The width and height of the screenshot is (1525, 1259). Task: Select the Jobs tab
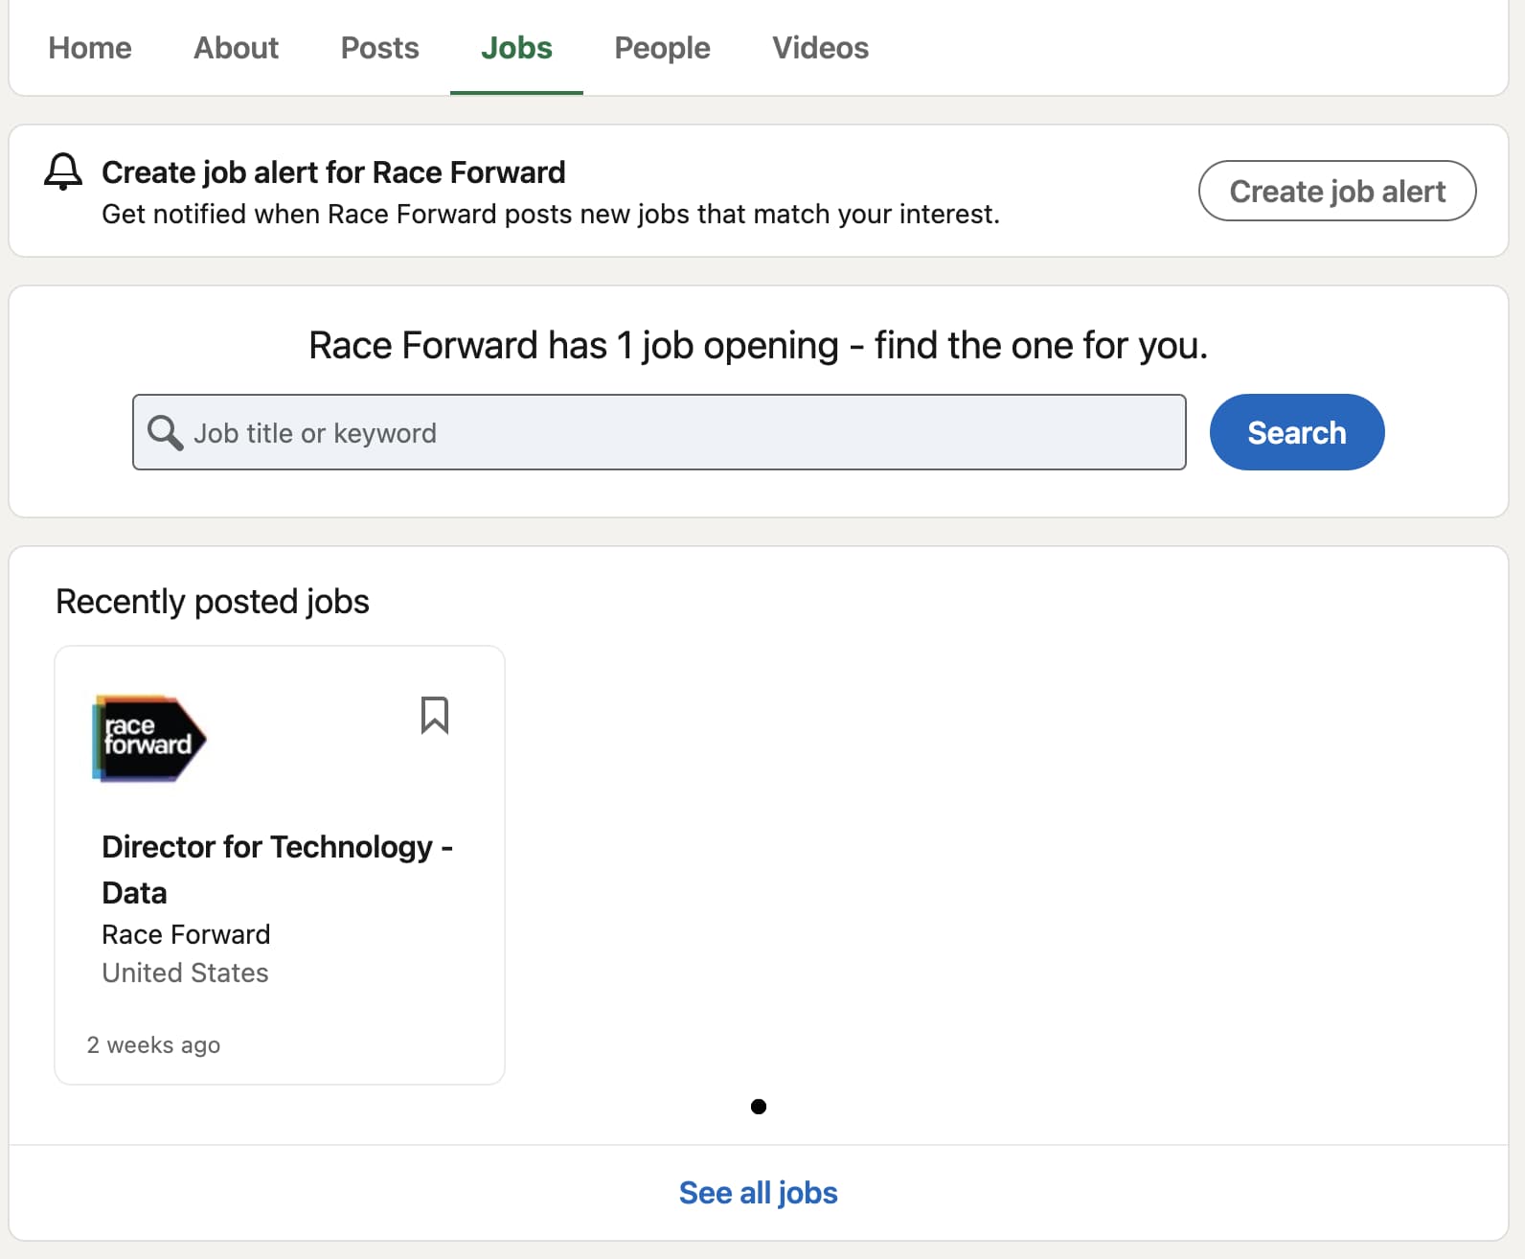pyautogui.click(x=516, y=48)
